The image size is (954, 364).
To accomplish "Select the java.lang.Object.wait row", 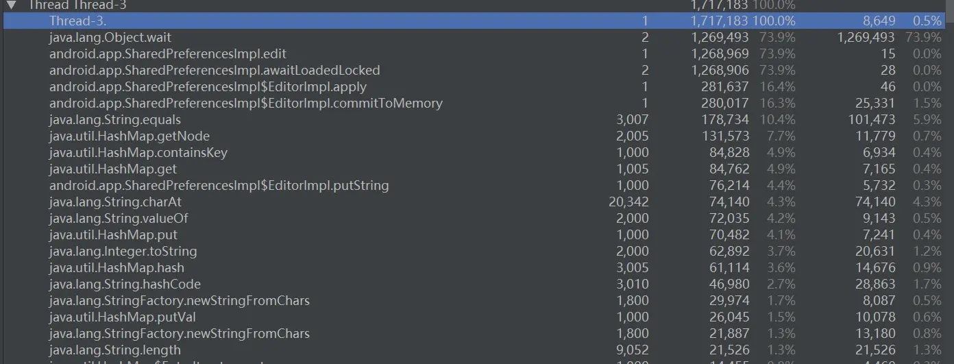I will (477, 37).
